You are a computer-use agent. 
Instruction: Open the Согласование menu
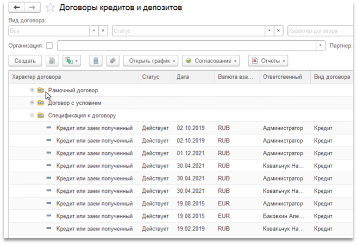coord(211,61)
